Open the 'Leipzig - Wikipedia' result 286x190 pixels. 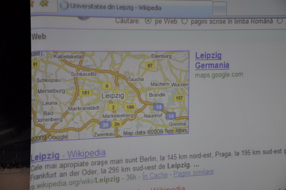pos(68,155)
